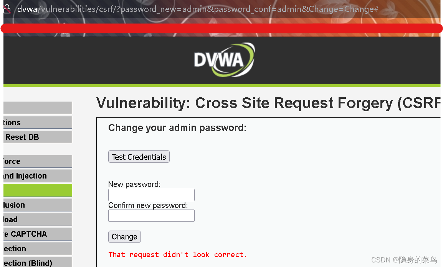Select the green highlighted CSRF menu item
Screen dimensions: 443x267
[38, 190]
